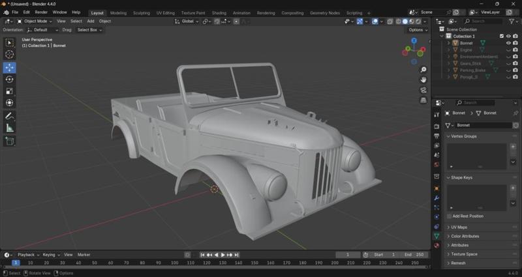Add a new shape key with plus
Image resolution: width=522 pixels, height=277 pixels.
(x=513, y=188)
